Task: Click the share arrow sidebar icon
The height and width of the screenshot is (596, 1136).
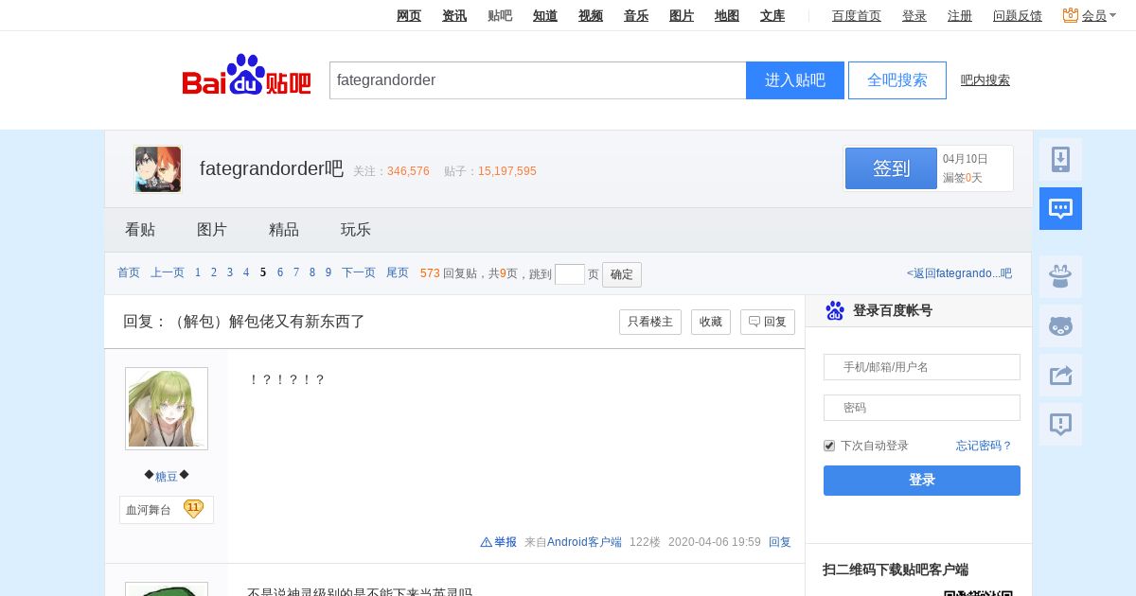Action: coord(1060,375)
